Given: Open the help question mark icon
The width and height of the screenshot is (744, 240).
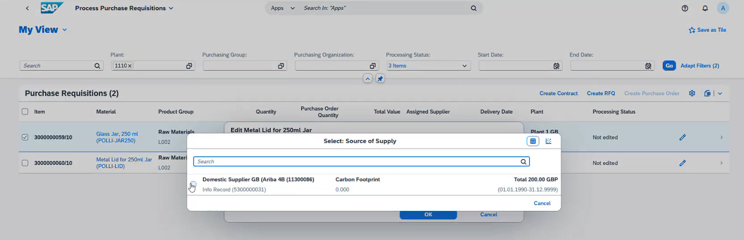Looking at the screenshot, I should tap(685, 8).
